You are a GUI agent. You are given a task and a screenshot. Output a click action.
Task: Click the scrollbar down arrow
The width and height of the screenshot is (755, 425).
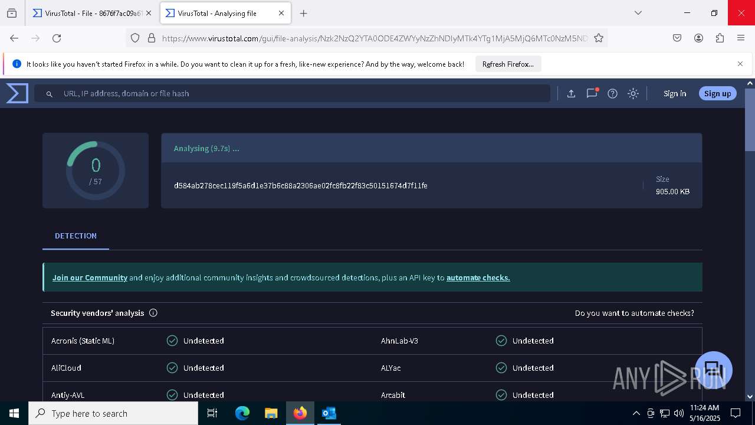[x=750, y=397]
